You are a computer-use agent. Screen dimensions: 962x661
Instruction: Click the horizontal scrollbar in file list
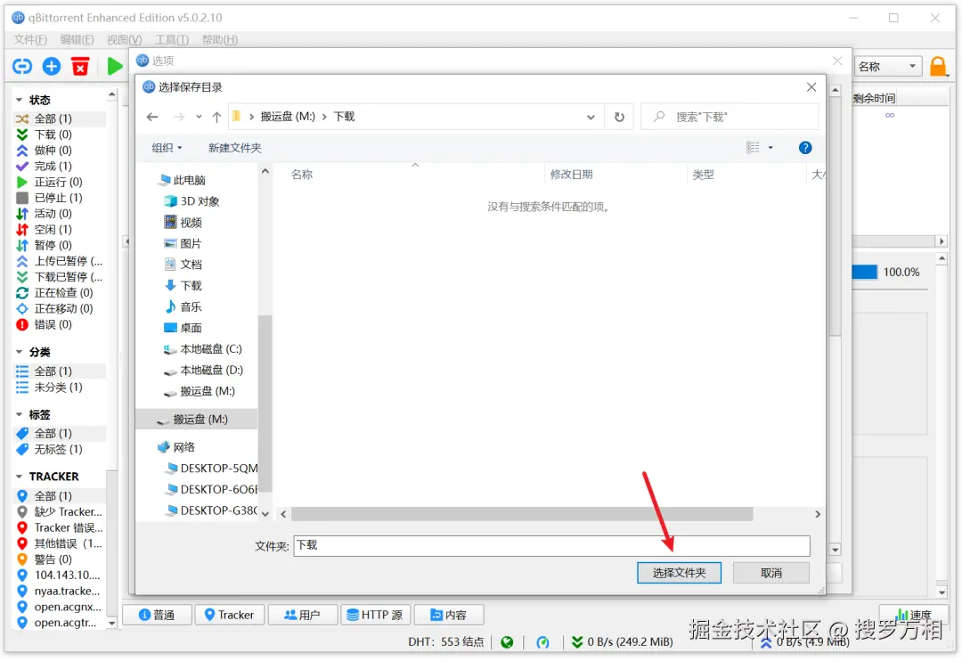pos(522,514)
